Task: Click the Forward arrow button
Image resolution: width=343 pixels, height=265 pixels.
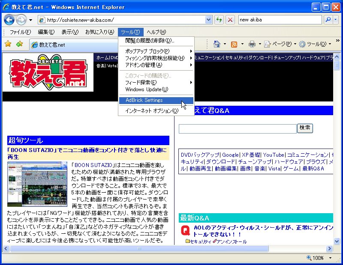Action: (21, 20)
